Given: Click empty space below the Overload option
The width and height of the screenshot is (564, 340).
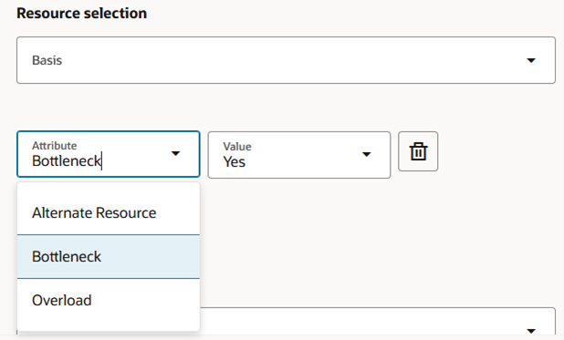Looking at the screenshot, I should pyautogui.click(x=109, y=326).
